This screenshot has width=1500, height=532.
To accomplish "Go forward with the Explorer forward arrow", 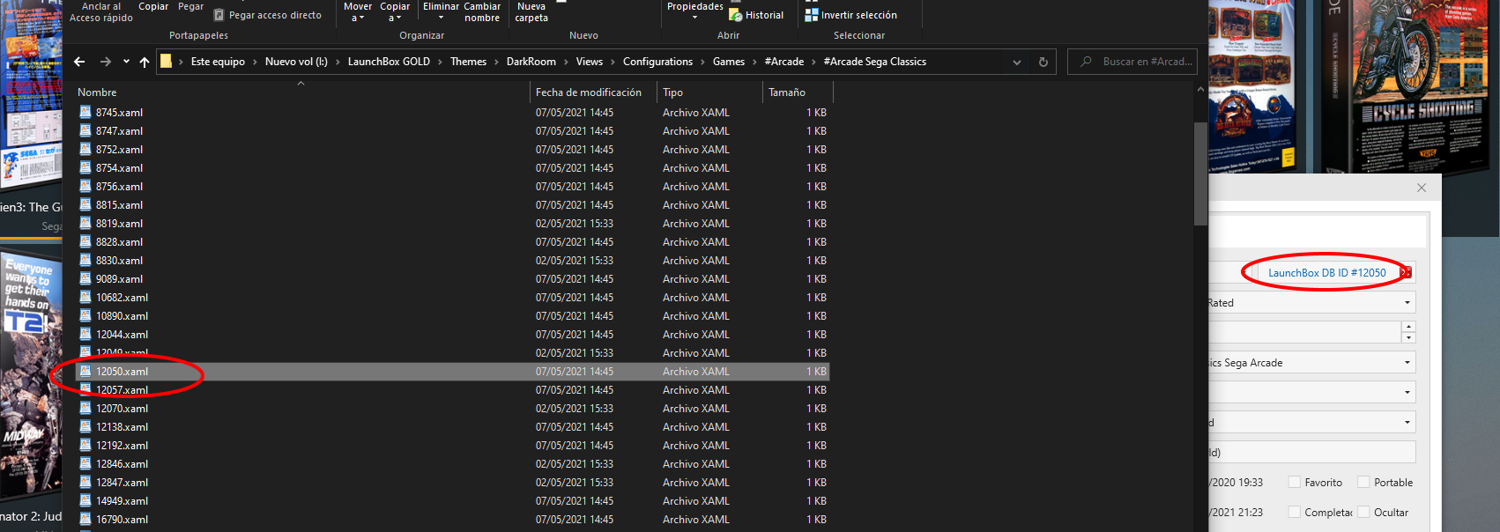I will (x=106, y=62).
